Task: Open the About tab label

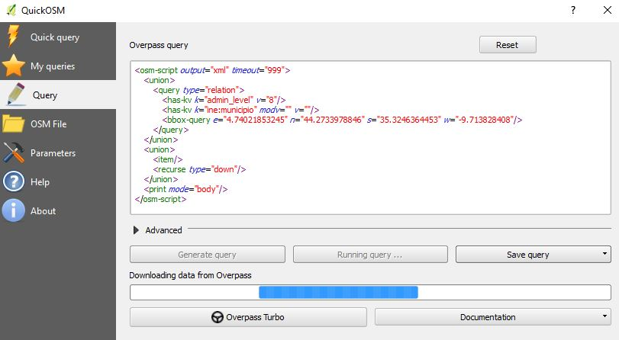Action: pyautogui.click(x=43, y=211)
